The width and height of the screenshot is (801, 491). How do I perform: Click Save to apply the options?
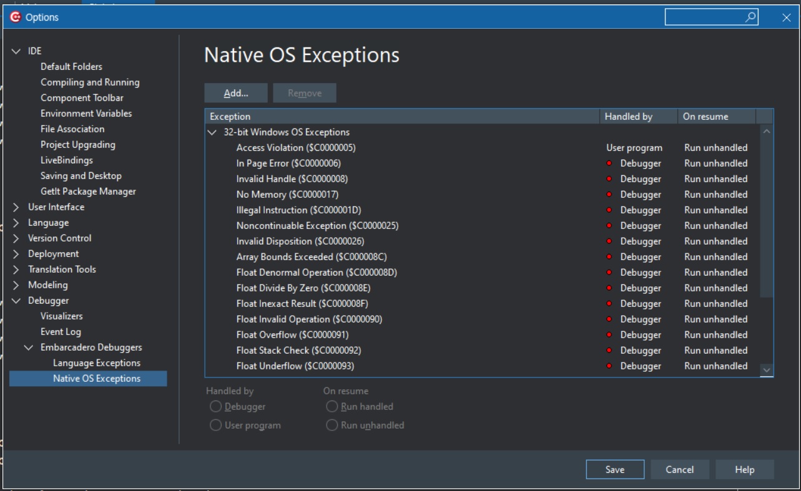tap(614, 470)
